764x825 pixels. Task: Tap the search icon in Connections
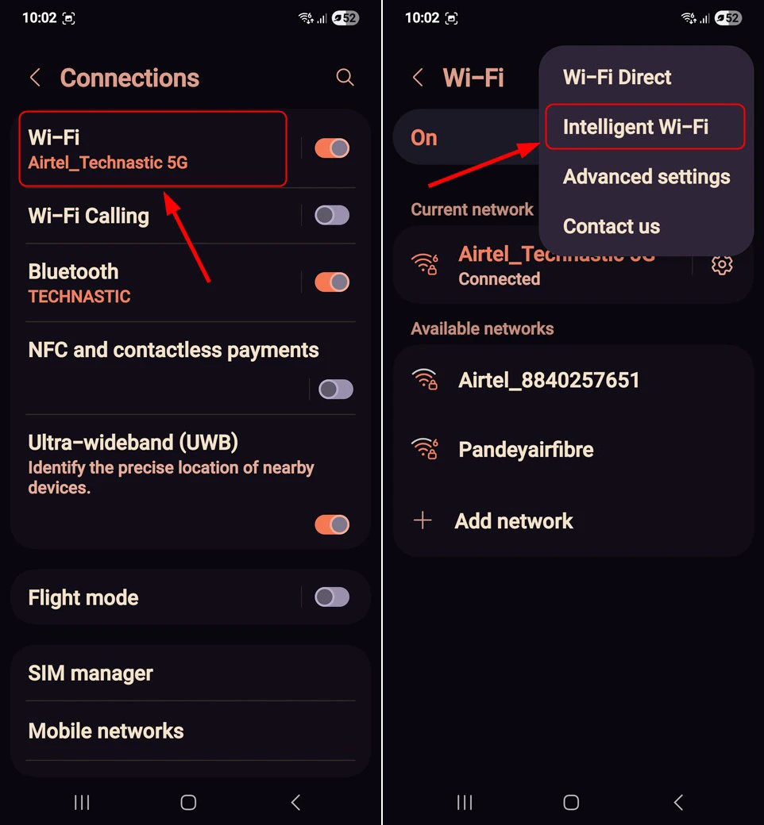345,78
